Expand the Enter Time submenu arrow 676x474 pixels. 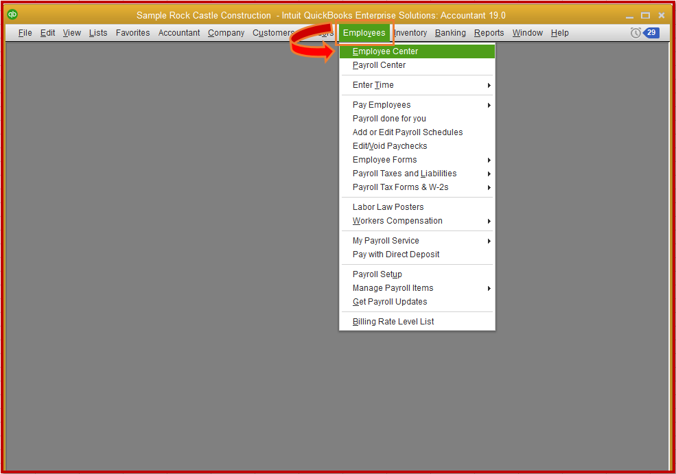pyautogui.click(x=489, y=85)
